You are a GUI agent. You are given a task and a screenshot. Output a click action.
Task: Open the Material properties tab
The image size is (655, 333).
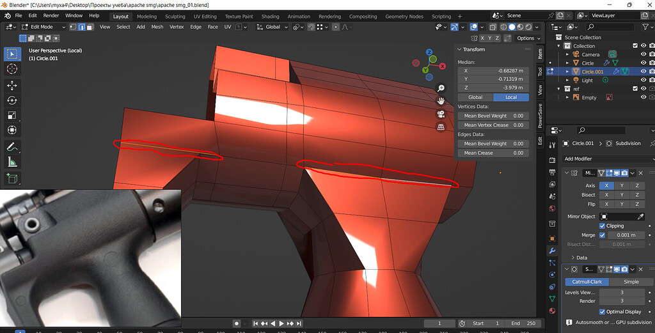pyautogui.click(x=552, y=311)
